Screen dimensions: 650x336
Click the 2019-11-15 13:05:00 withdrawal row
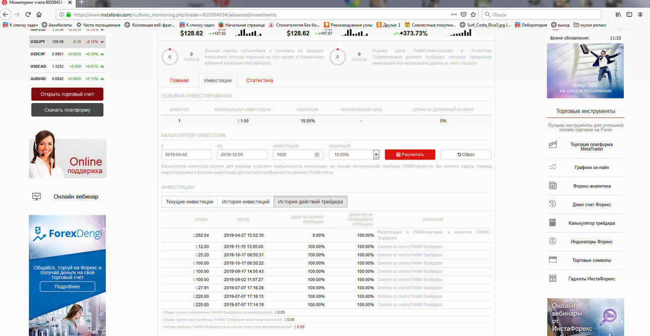[x=326, y=246]
